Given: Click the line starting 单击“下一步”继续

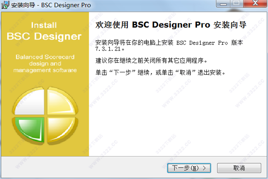Looking at the screenshot, I should click(160, 72).
